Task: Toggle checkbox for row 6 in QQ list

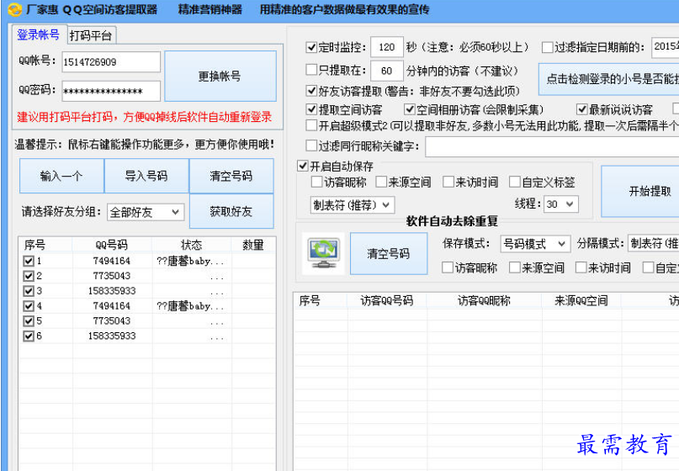Action: coord(29,336)
